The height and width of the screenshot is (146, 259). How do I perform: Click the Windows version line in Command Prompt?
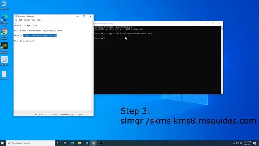113,27
